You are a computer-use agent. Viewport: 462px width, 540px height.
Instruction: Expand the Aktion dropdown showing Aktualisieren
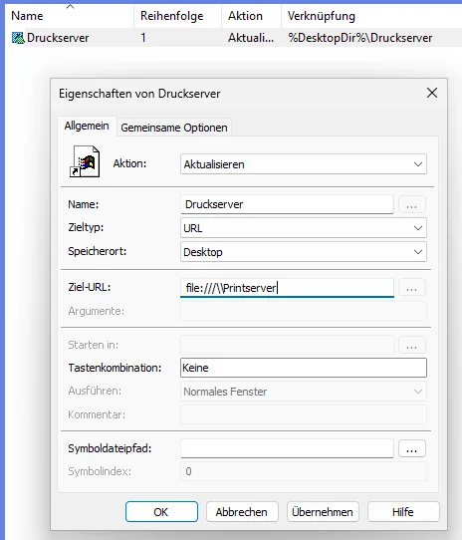304,164
